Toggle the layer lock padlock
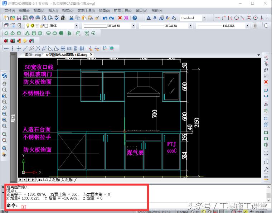This screenshot has height=213, width=272. tap(41, 26)
